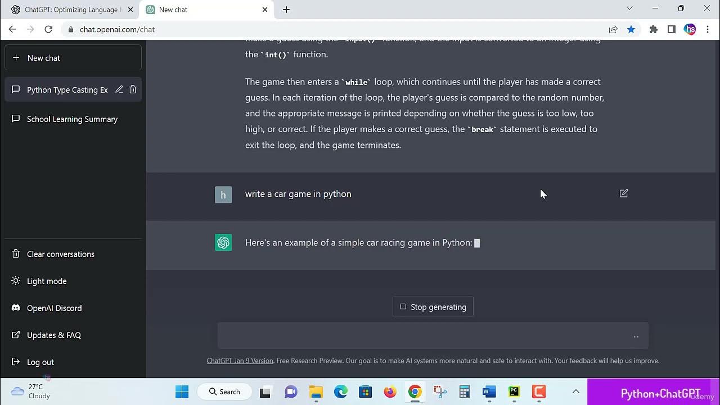Go back with the browser back arrow
Image resolution: width=720 pixels, height=405 pixels.
[12, 29]
